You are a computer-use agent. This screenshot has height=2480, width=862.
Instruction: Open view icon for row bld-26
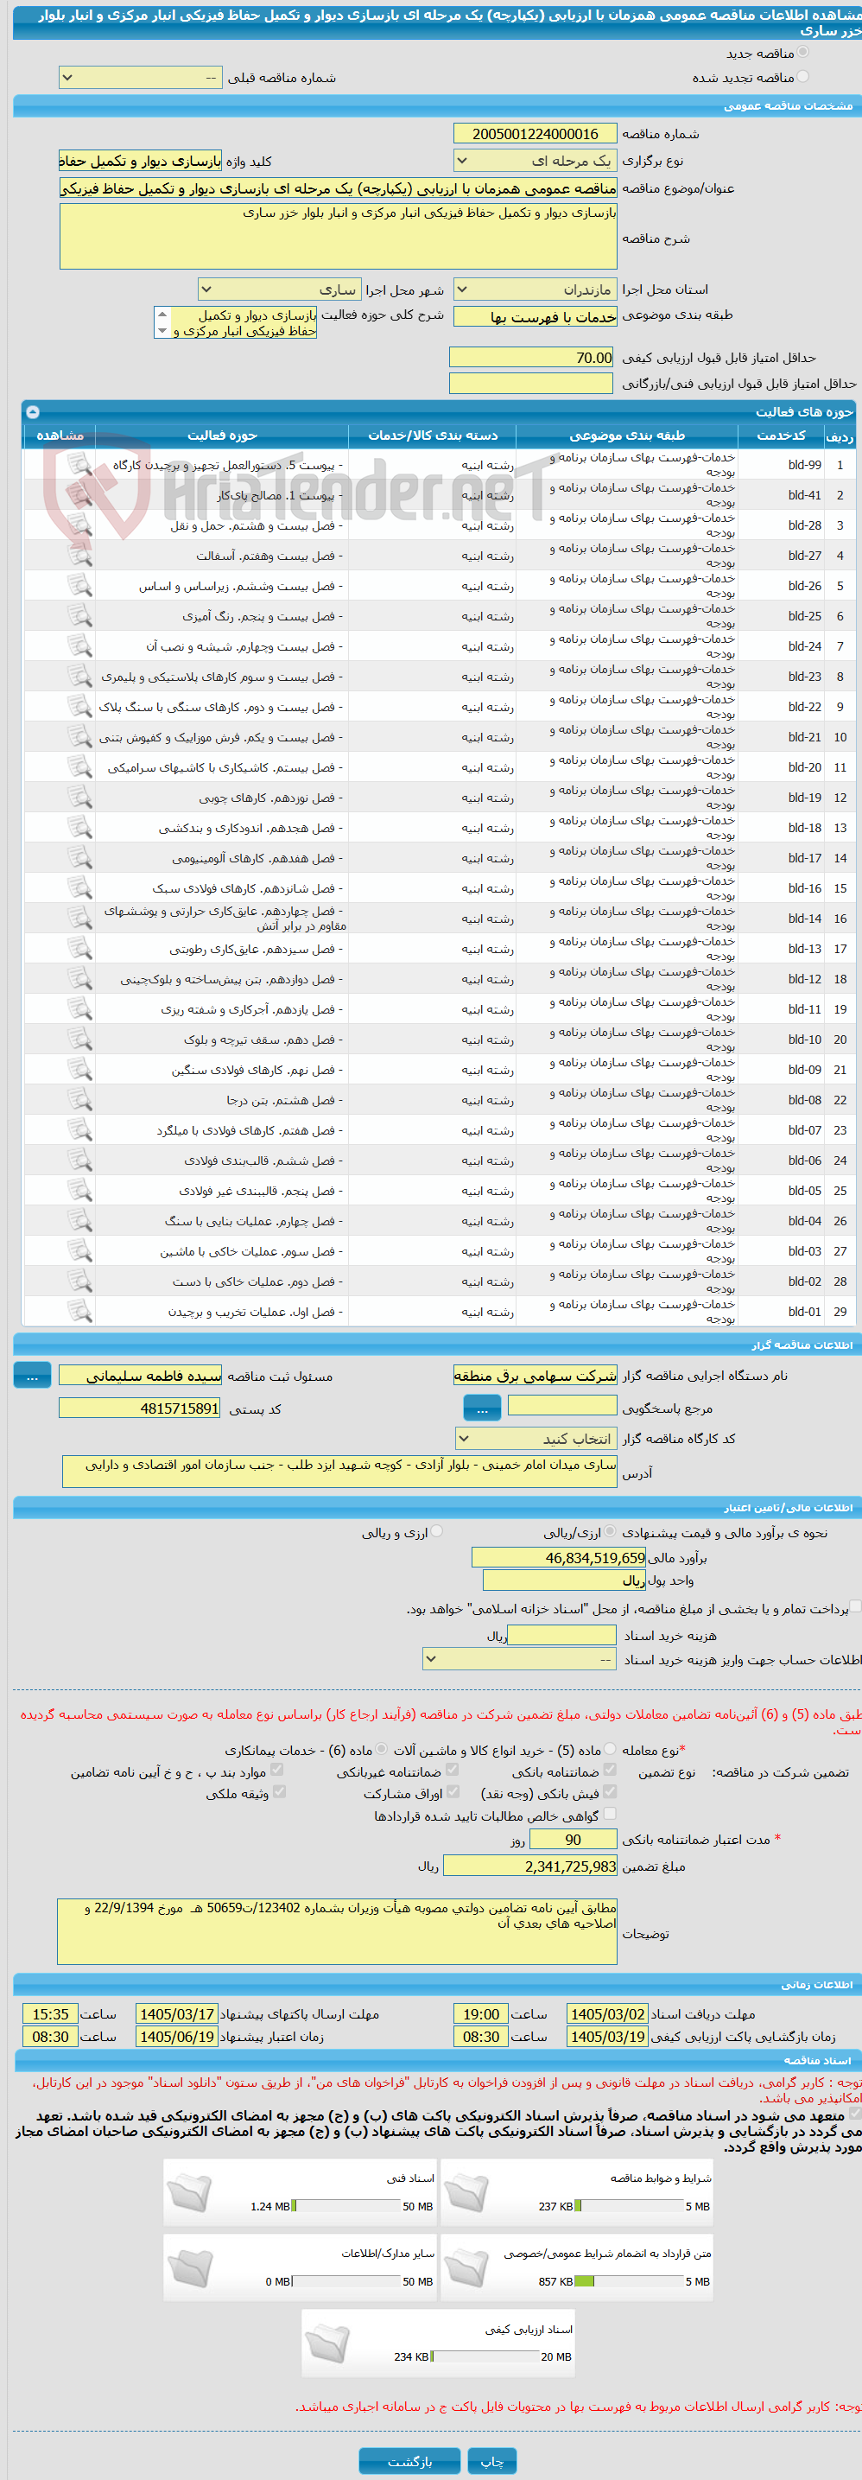tap(79, 585)
